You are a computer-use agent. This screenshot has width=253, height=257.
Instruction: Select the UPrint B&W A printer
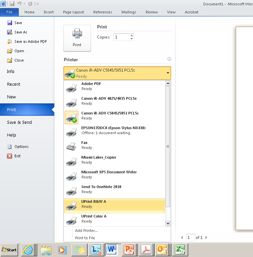[x=114, y=206]
